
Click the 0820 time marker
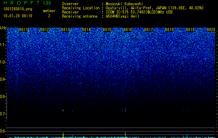pyautogui.click(x=211, y=30)
